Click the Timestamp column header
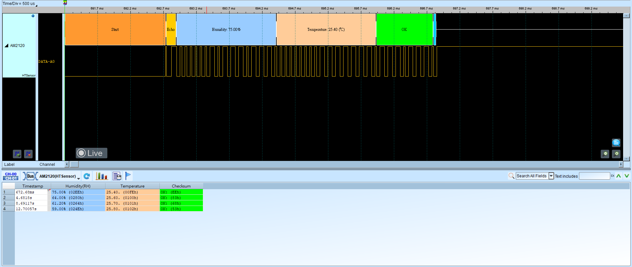 pyautogui.click(x=33, y=186)
